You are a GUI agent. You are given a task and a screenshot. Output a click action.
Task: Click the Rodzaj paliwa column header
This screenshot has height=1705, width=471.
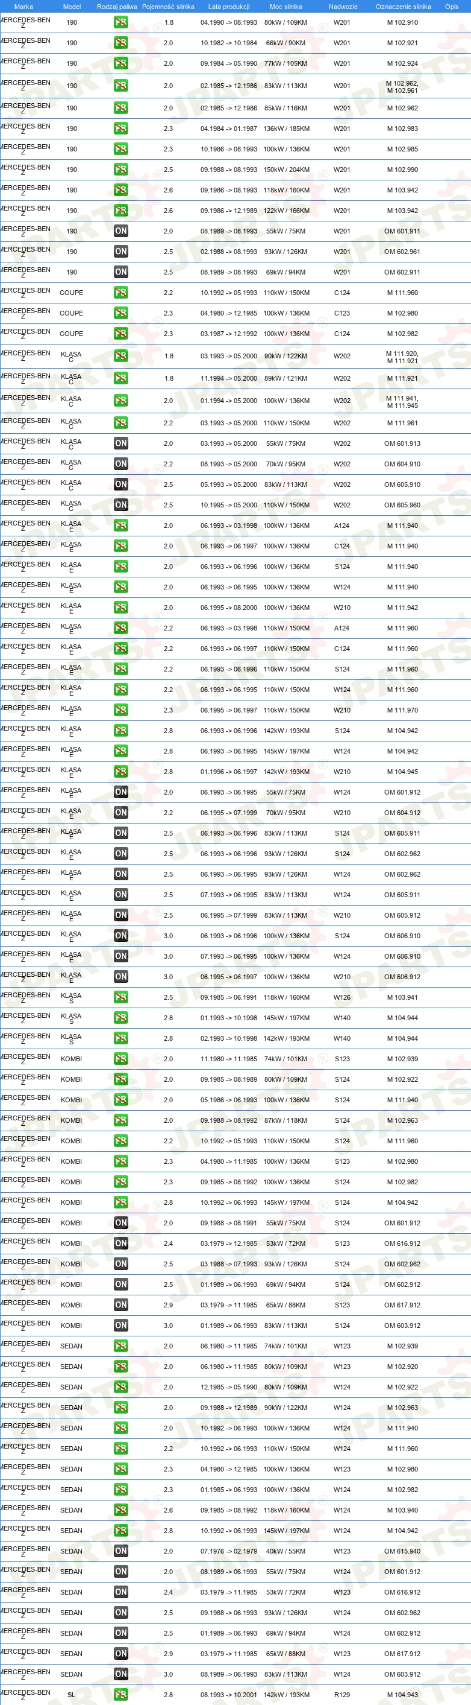point(117,7)
